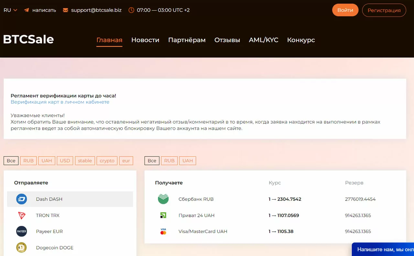This screenshot has height=256, width=414.
Task: Click the BTCSale logo
Action: pyautogui.click(x=28, y=39)
